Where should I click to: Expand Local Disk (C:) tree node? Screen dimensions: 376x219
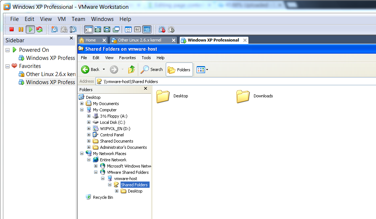[89, 122]
